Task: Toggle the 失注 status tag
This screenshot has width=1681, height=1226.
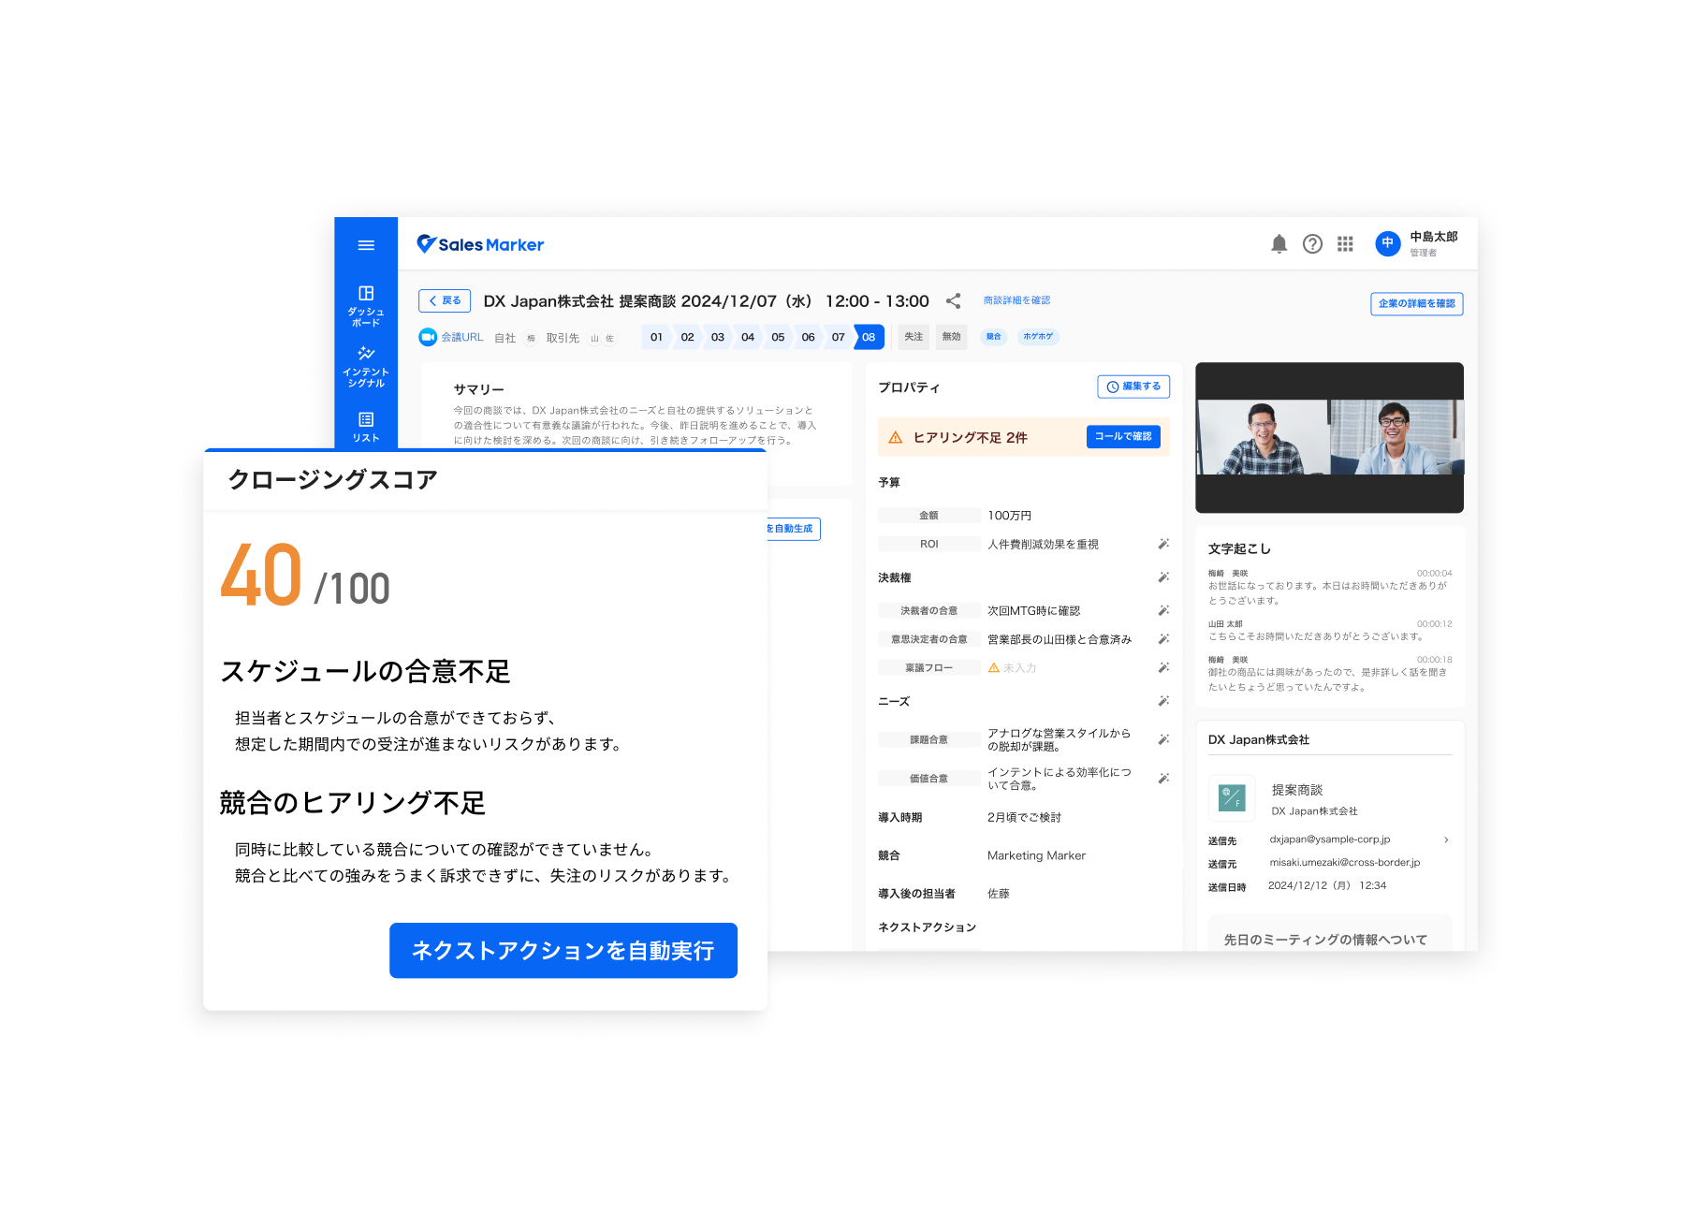Action: pos(914,337)
